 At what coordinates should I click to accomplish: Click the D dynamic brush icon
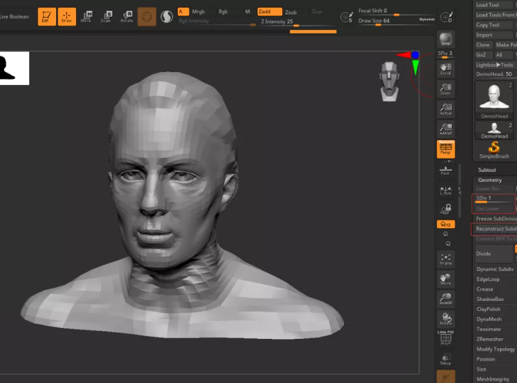(446, 17)
